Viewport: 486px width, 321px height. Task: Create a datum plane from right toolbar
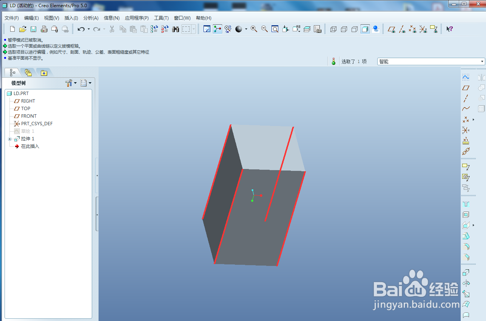coord(466,88)
